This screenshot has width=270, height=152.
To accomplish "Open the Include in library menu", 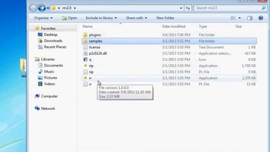I will [x=101, y=18].
